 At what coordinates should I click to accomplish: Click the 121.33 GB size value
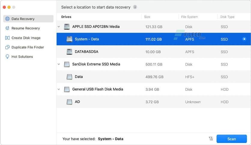154,27
